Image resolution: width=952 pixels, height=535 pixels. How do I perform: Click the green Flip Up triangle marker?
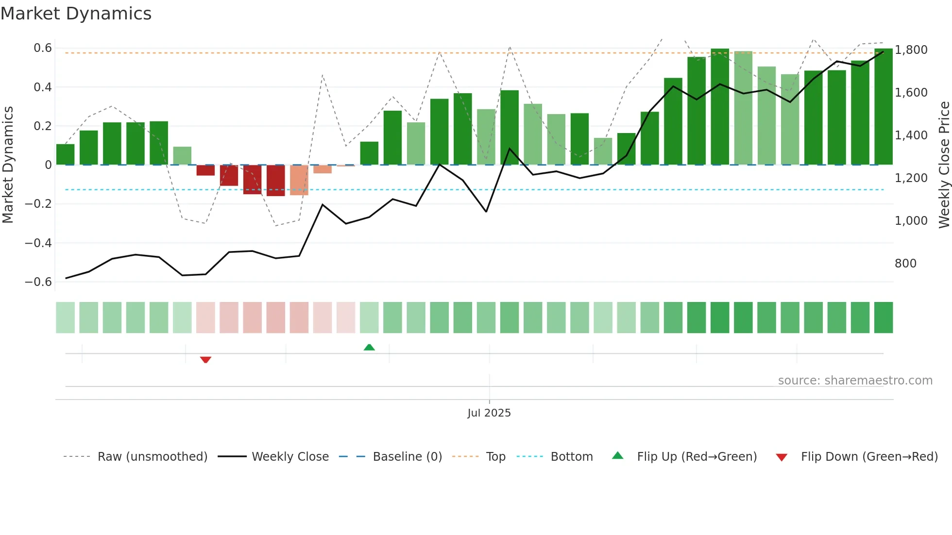pyautogui.click(x=369, y=347)
